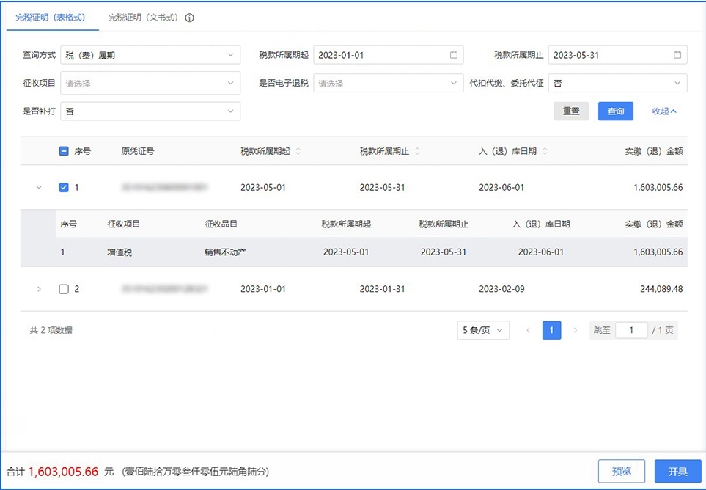Click the info icon beside 完税证明（文书式）
706x490 pixels.
coord(189,18)
